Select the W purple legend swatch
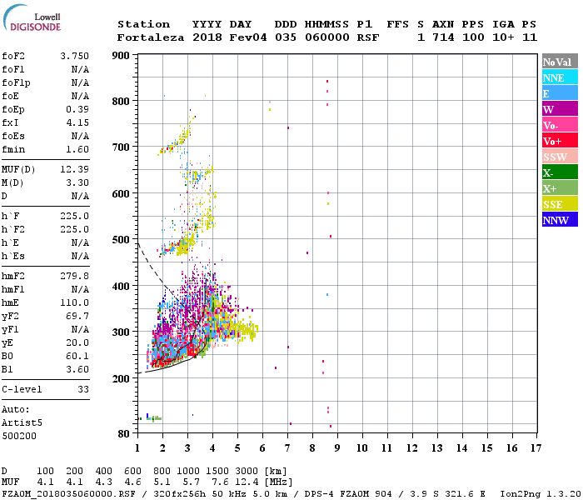This screenshot has width=583, height=500. point(560,109)
